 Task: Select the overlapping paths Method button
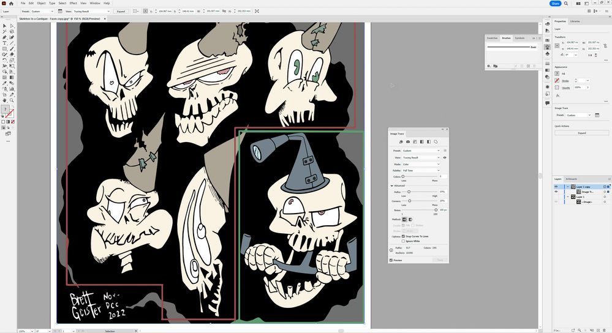coord(410,220)
